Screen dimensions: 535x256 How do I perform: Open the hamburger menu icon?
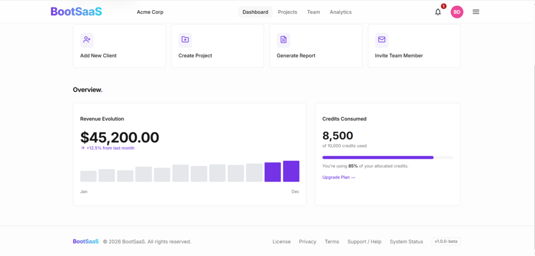tap(475, 12)
